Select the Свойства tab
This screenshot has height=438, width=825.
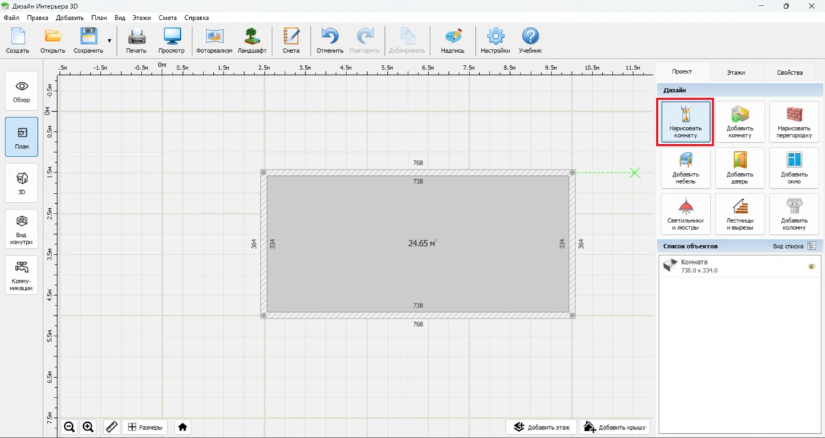(790, 72)
